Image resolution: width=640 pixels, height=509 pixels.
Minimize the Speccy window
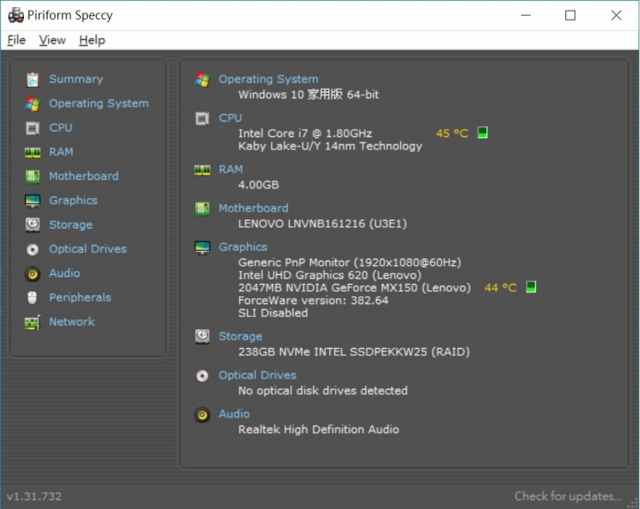coord(525,15)
